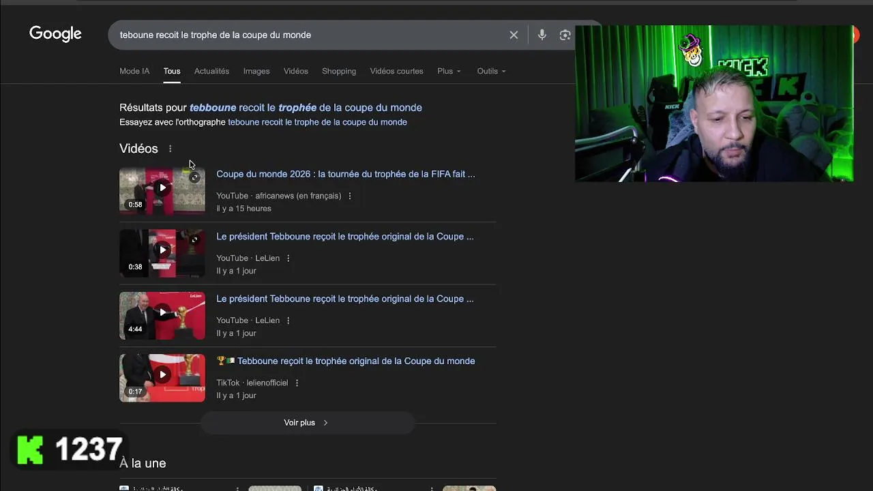Play the 4:44 LeLien video thumbnail
Screen dimensions: 873x491
tap(162, 315)
